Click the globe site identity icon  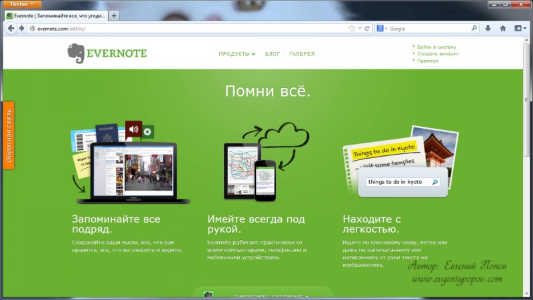click(x=32, y=29)
